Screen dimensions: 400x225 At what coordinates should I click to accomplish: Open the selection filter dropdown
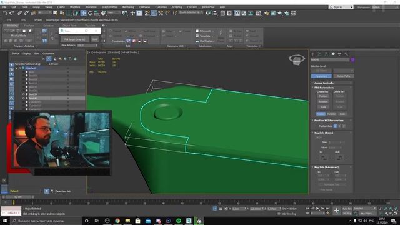coord(45,12)
